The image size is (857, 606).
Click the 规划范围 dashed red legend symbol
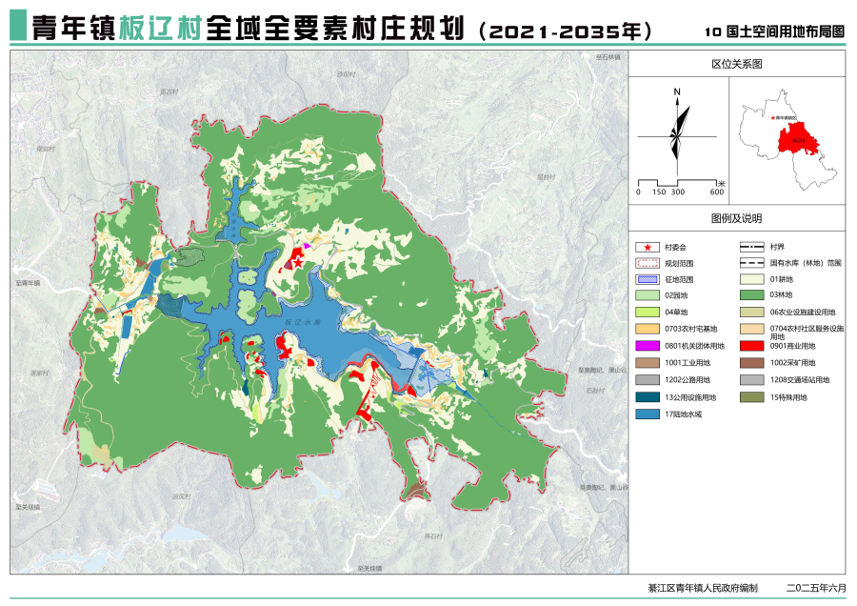click(x=648, y=263)
